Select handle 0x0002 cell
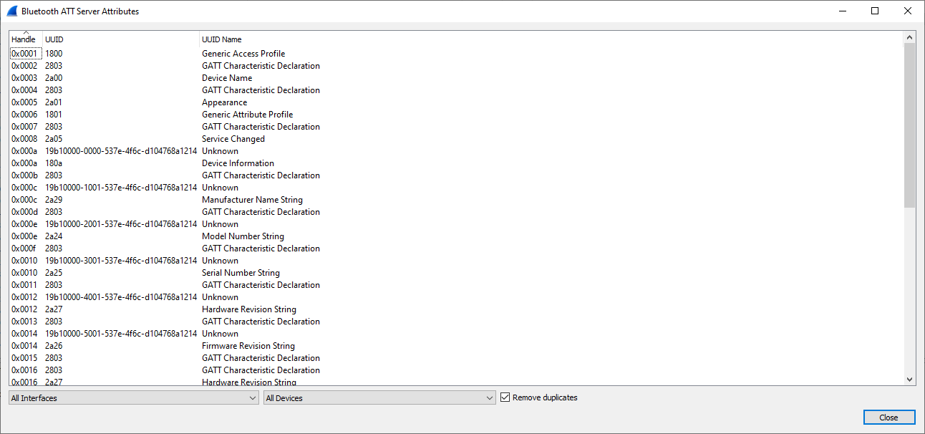This screenshot has height=434, width=925. 24,66
